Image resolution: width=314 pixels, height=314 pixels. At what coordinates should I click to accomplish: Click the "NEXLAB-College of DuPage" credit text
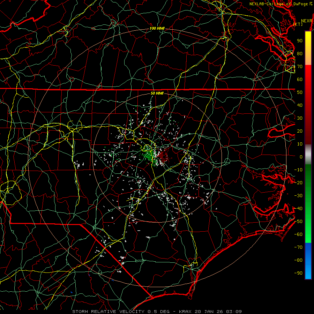[x=278, y=4]
